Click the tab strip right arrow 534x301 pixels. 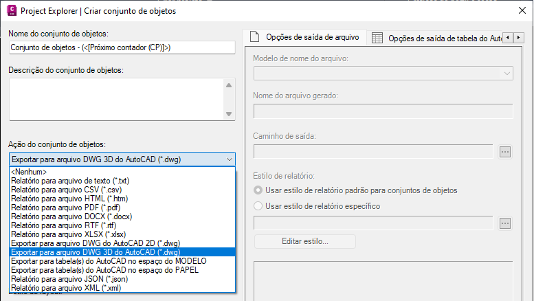click(519, 38)
